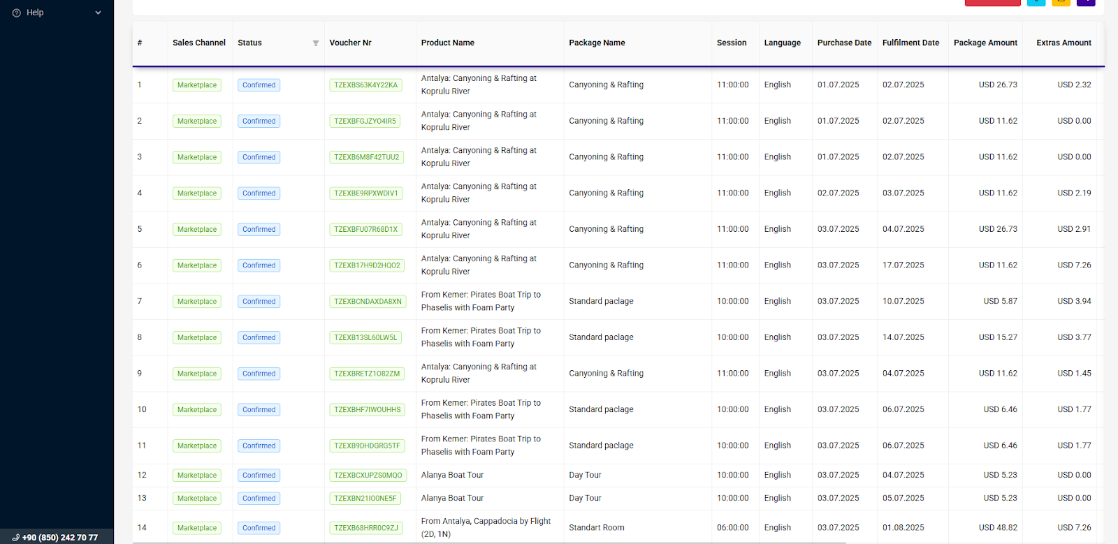Select the "Standart Room" package name
1118x544 pixels.
click(x=597, y=528)
